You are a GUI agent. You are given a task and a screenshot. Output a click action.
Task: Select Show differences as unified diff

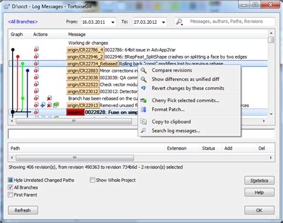point(186,79)
